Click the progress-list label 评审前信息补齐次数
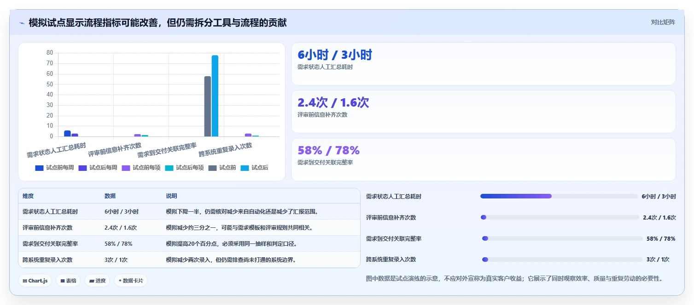 point(391,218)
